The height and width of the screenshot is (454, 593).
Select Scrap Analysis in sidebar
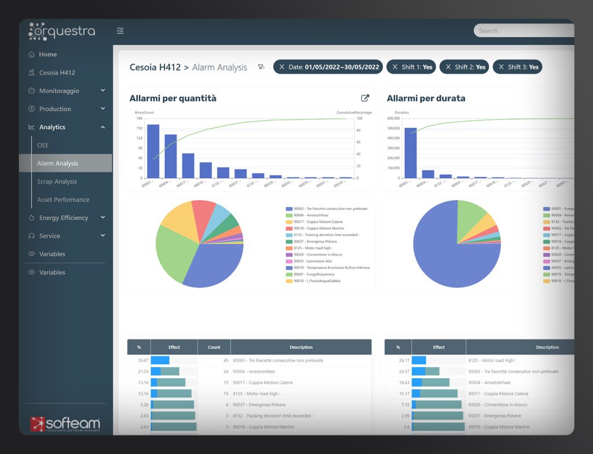pos(57,182)
